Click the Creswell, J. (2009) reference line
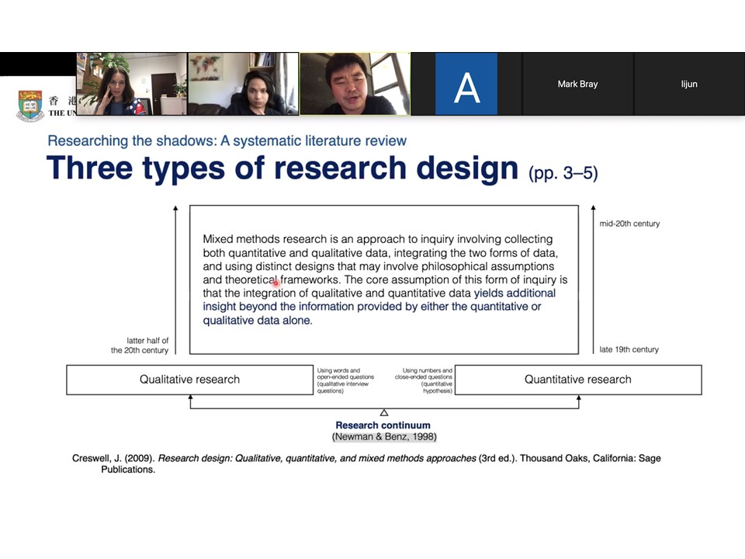Screen dimensions: 745x559 (x=366, y=464)
